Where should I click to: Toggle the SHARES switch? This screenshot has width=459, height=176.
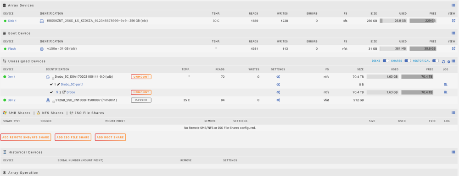(408, 61)
